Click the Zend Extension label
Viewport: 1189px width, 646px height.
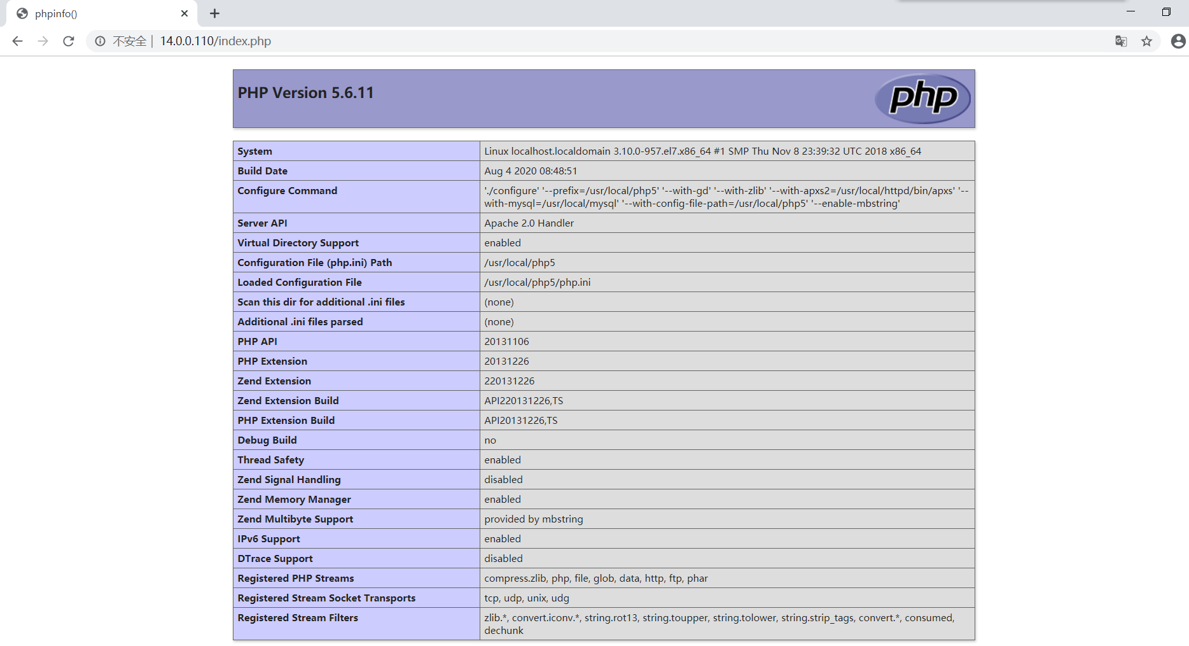click(274, 381)
